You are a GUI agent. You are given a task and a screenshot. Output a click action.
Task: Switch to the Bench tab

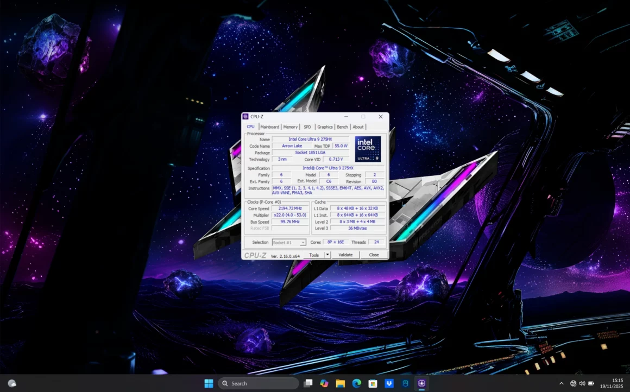(x=342, y=127)
